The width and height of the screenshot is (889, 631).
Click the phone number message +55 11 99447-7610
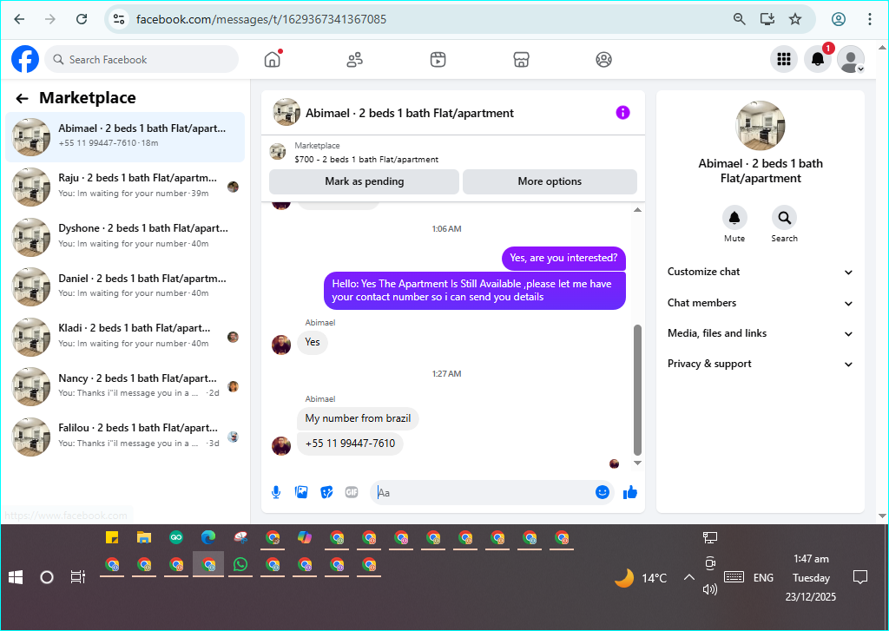pos(350,444)
